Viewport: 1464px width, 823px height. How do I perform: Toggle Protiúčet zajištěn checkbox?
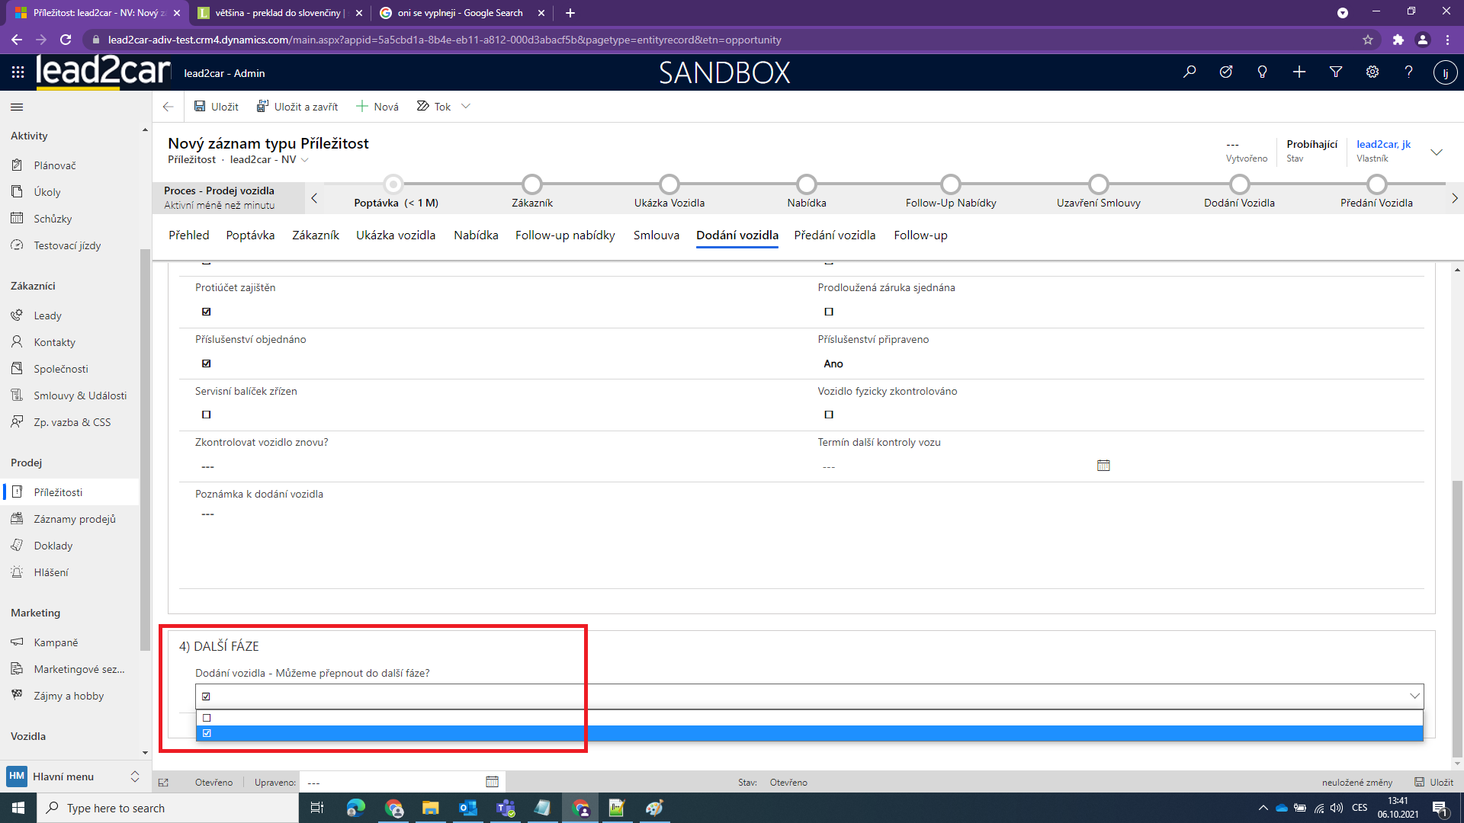coord(207,312)
